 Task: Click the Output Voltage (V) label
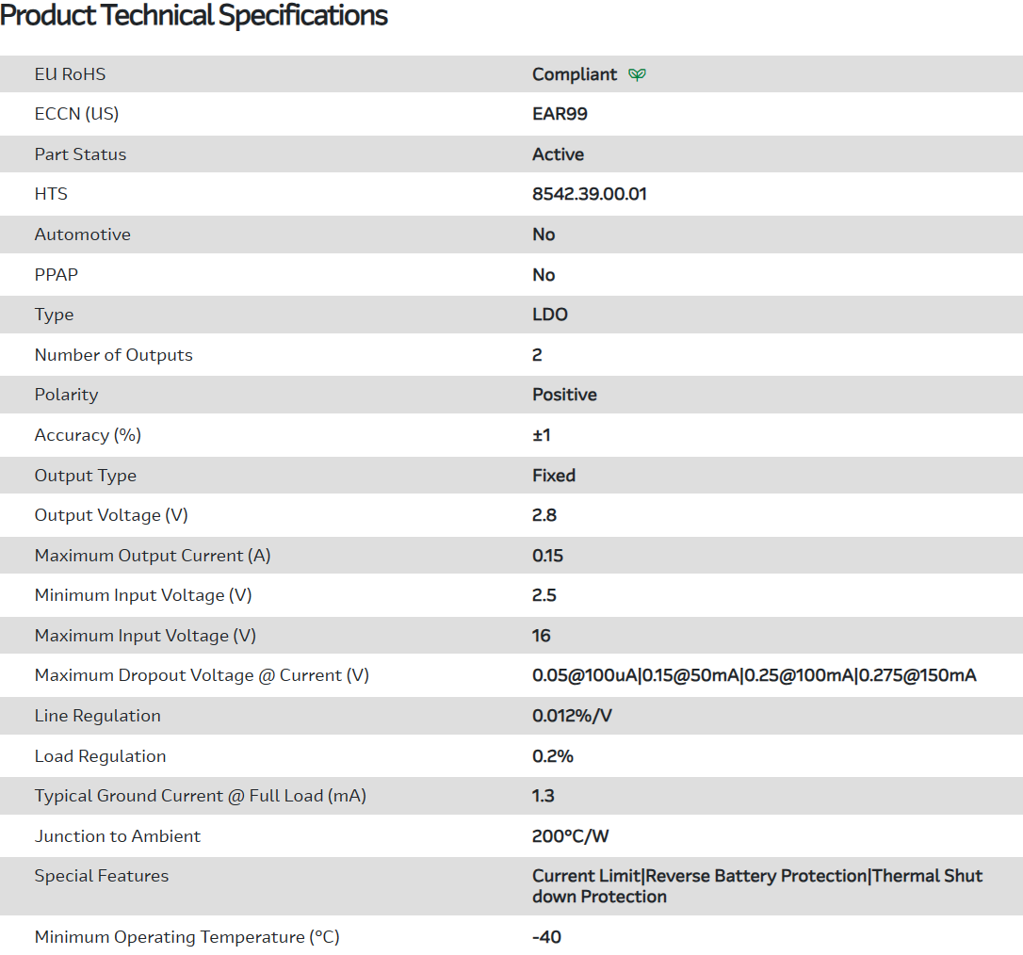[111, 515]
